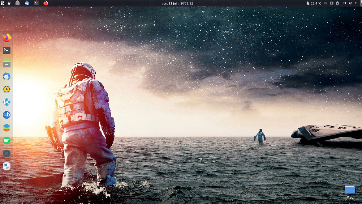Launch Thunderbird mail from the left dock

pos(7,76)
